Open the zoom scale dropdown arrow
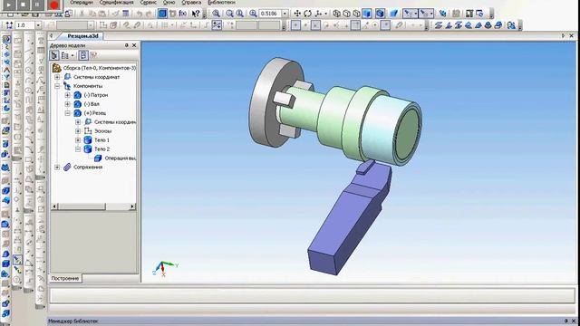This screenshot has height=326, width=580. (x=285, y=14)
